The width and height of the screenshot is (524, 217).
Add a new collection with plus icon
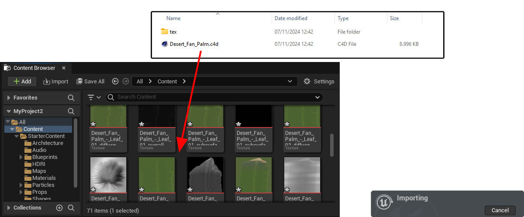point(60,208)
